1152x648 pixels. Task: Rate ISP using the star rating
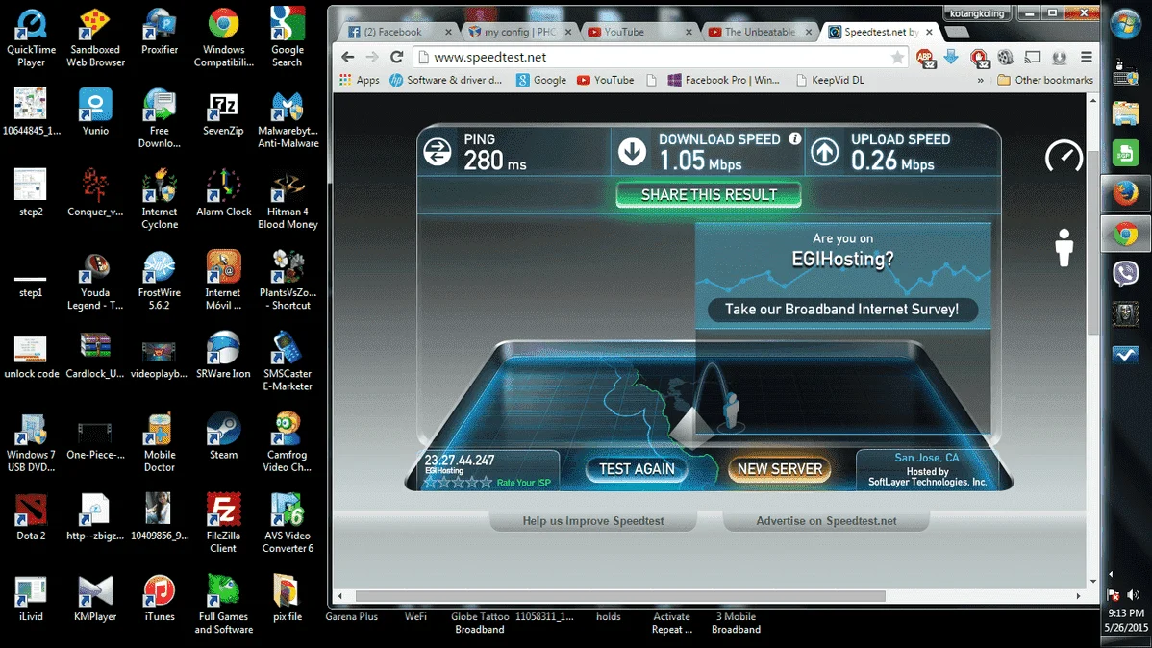click(x=458, y=483)
